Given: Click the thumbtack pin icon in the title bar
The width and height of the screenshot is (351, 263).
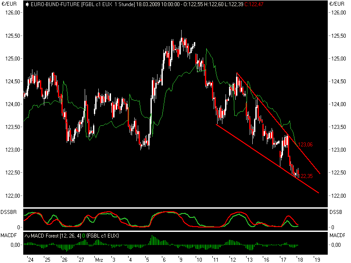Looking at the screenshot, I should pos(26,4).
